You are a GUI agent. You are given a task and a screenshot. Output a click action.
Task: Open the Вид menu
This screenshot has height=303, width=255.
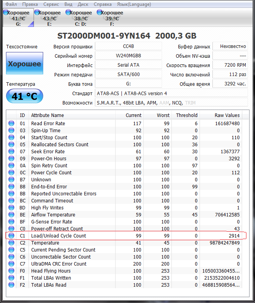click(x=68, y=4)
